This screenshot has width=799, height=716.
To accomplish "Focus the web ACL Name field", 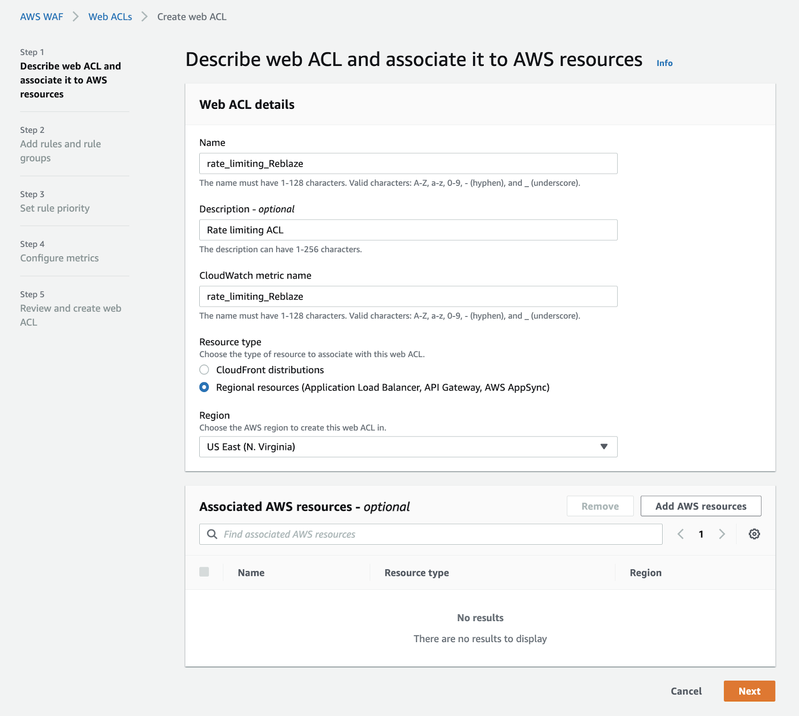I will click(x=408, y=164).
